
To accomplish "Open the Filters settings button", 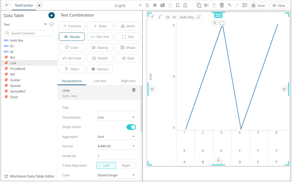I will click(x=72, y=69).
